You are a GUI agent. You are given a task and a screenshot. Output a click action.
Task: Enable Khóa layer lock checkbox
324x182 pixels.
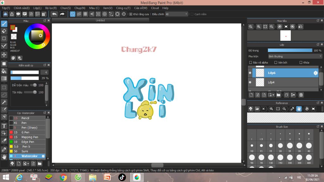[301, 63]
